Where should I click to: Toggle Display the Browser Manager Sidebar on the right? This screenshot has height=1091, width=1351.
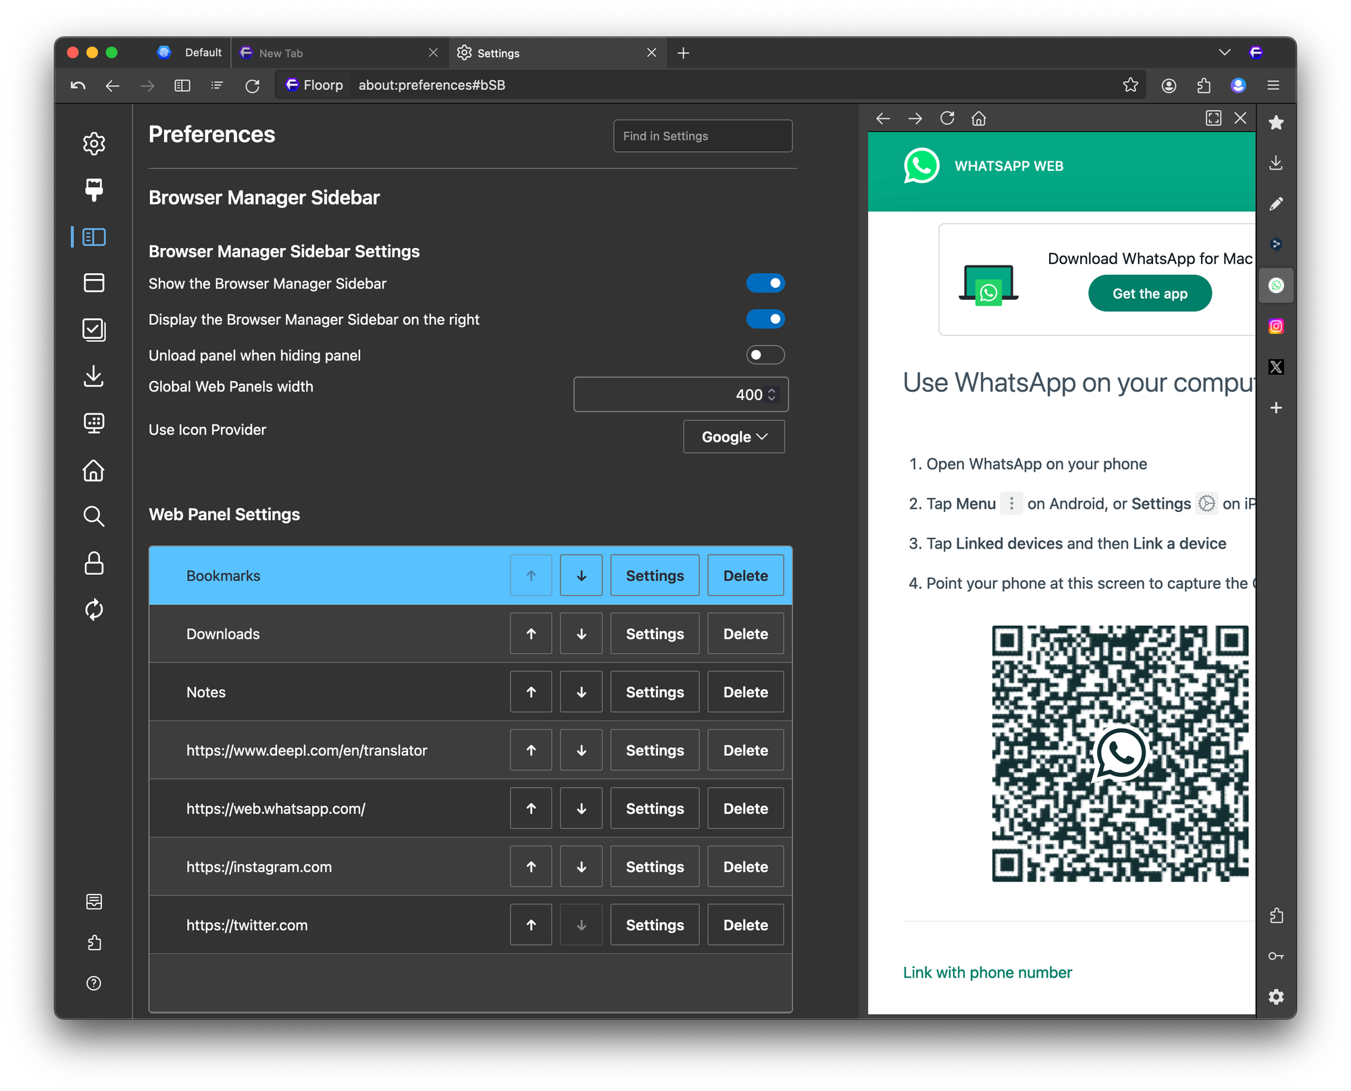tap(765, 319)
